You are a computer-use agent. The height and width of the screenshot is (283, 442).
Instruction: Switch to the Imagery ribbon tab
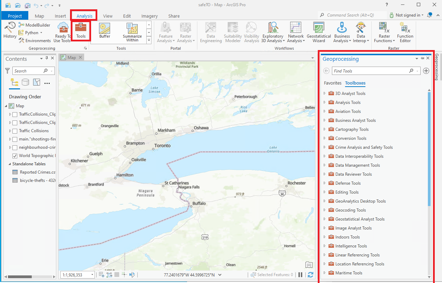(x=149, y=16)
